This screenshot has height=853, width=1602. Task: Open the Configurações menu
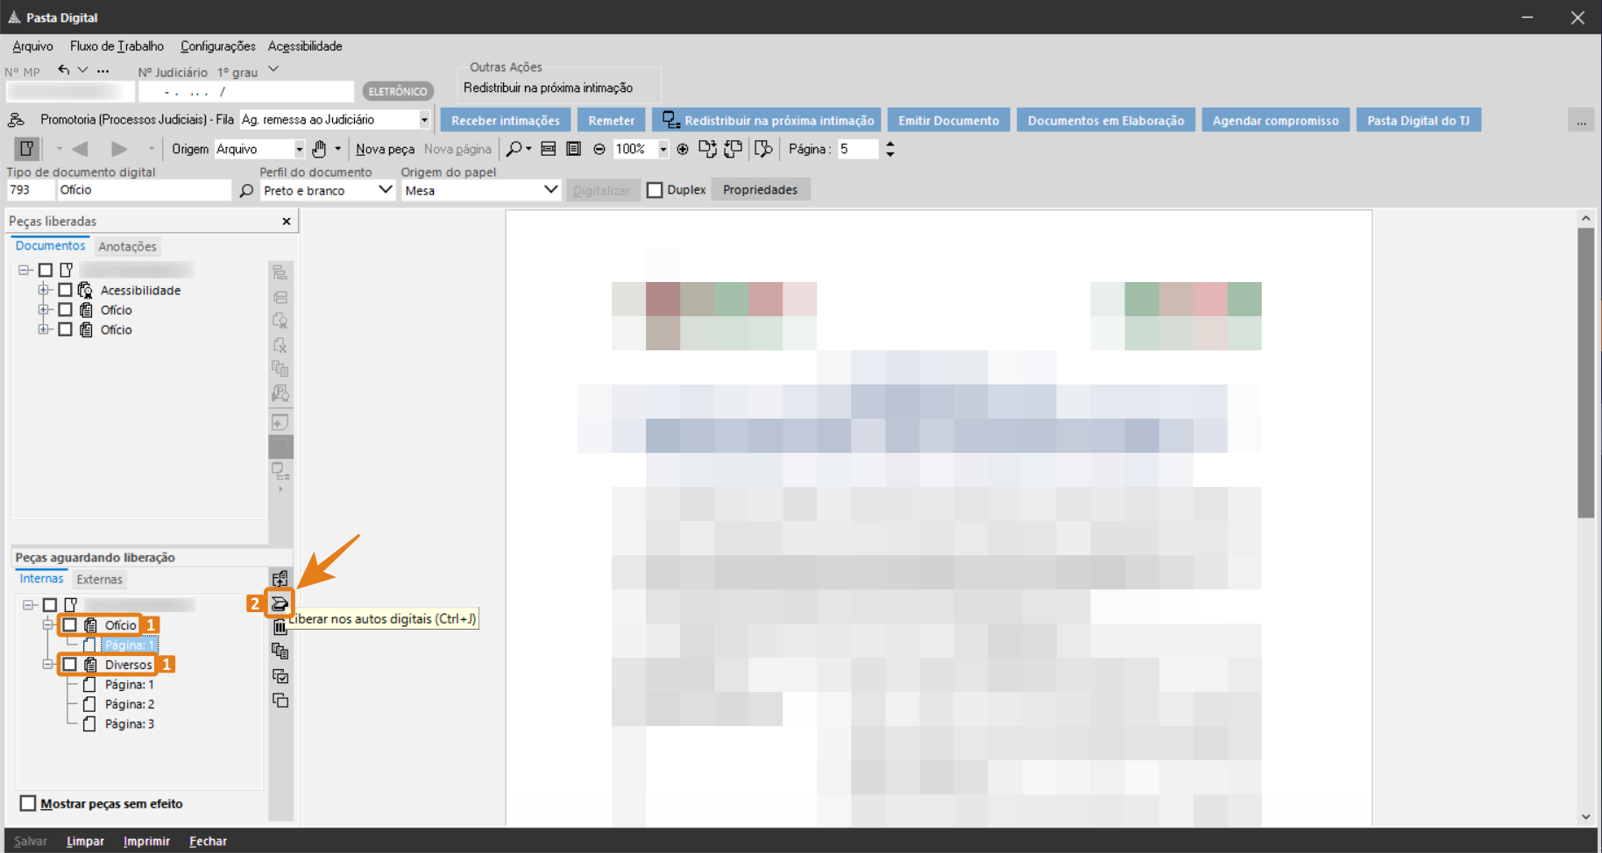[218, 46]
